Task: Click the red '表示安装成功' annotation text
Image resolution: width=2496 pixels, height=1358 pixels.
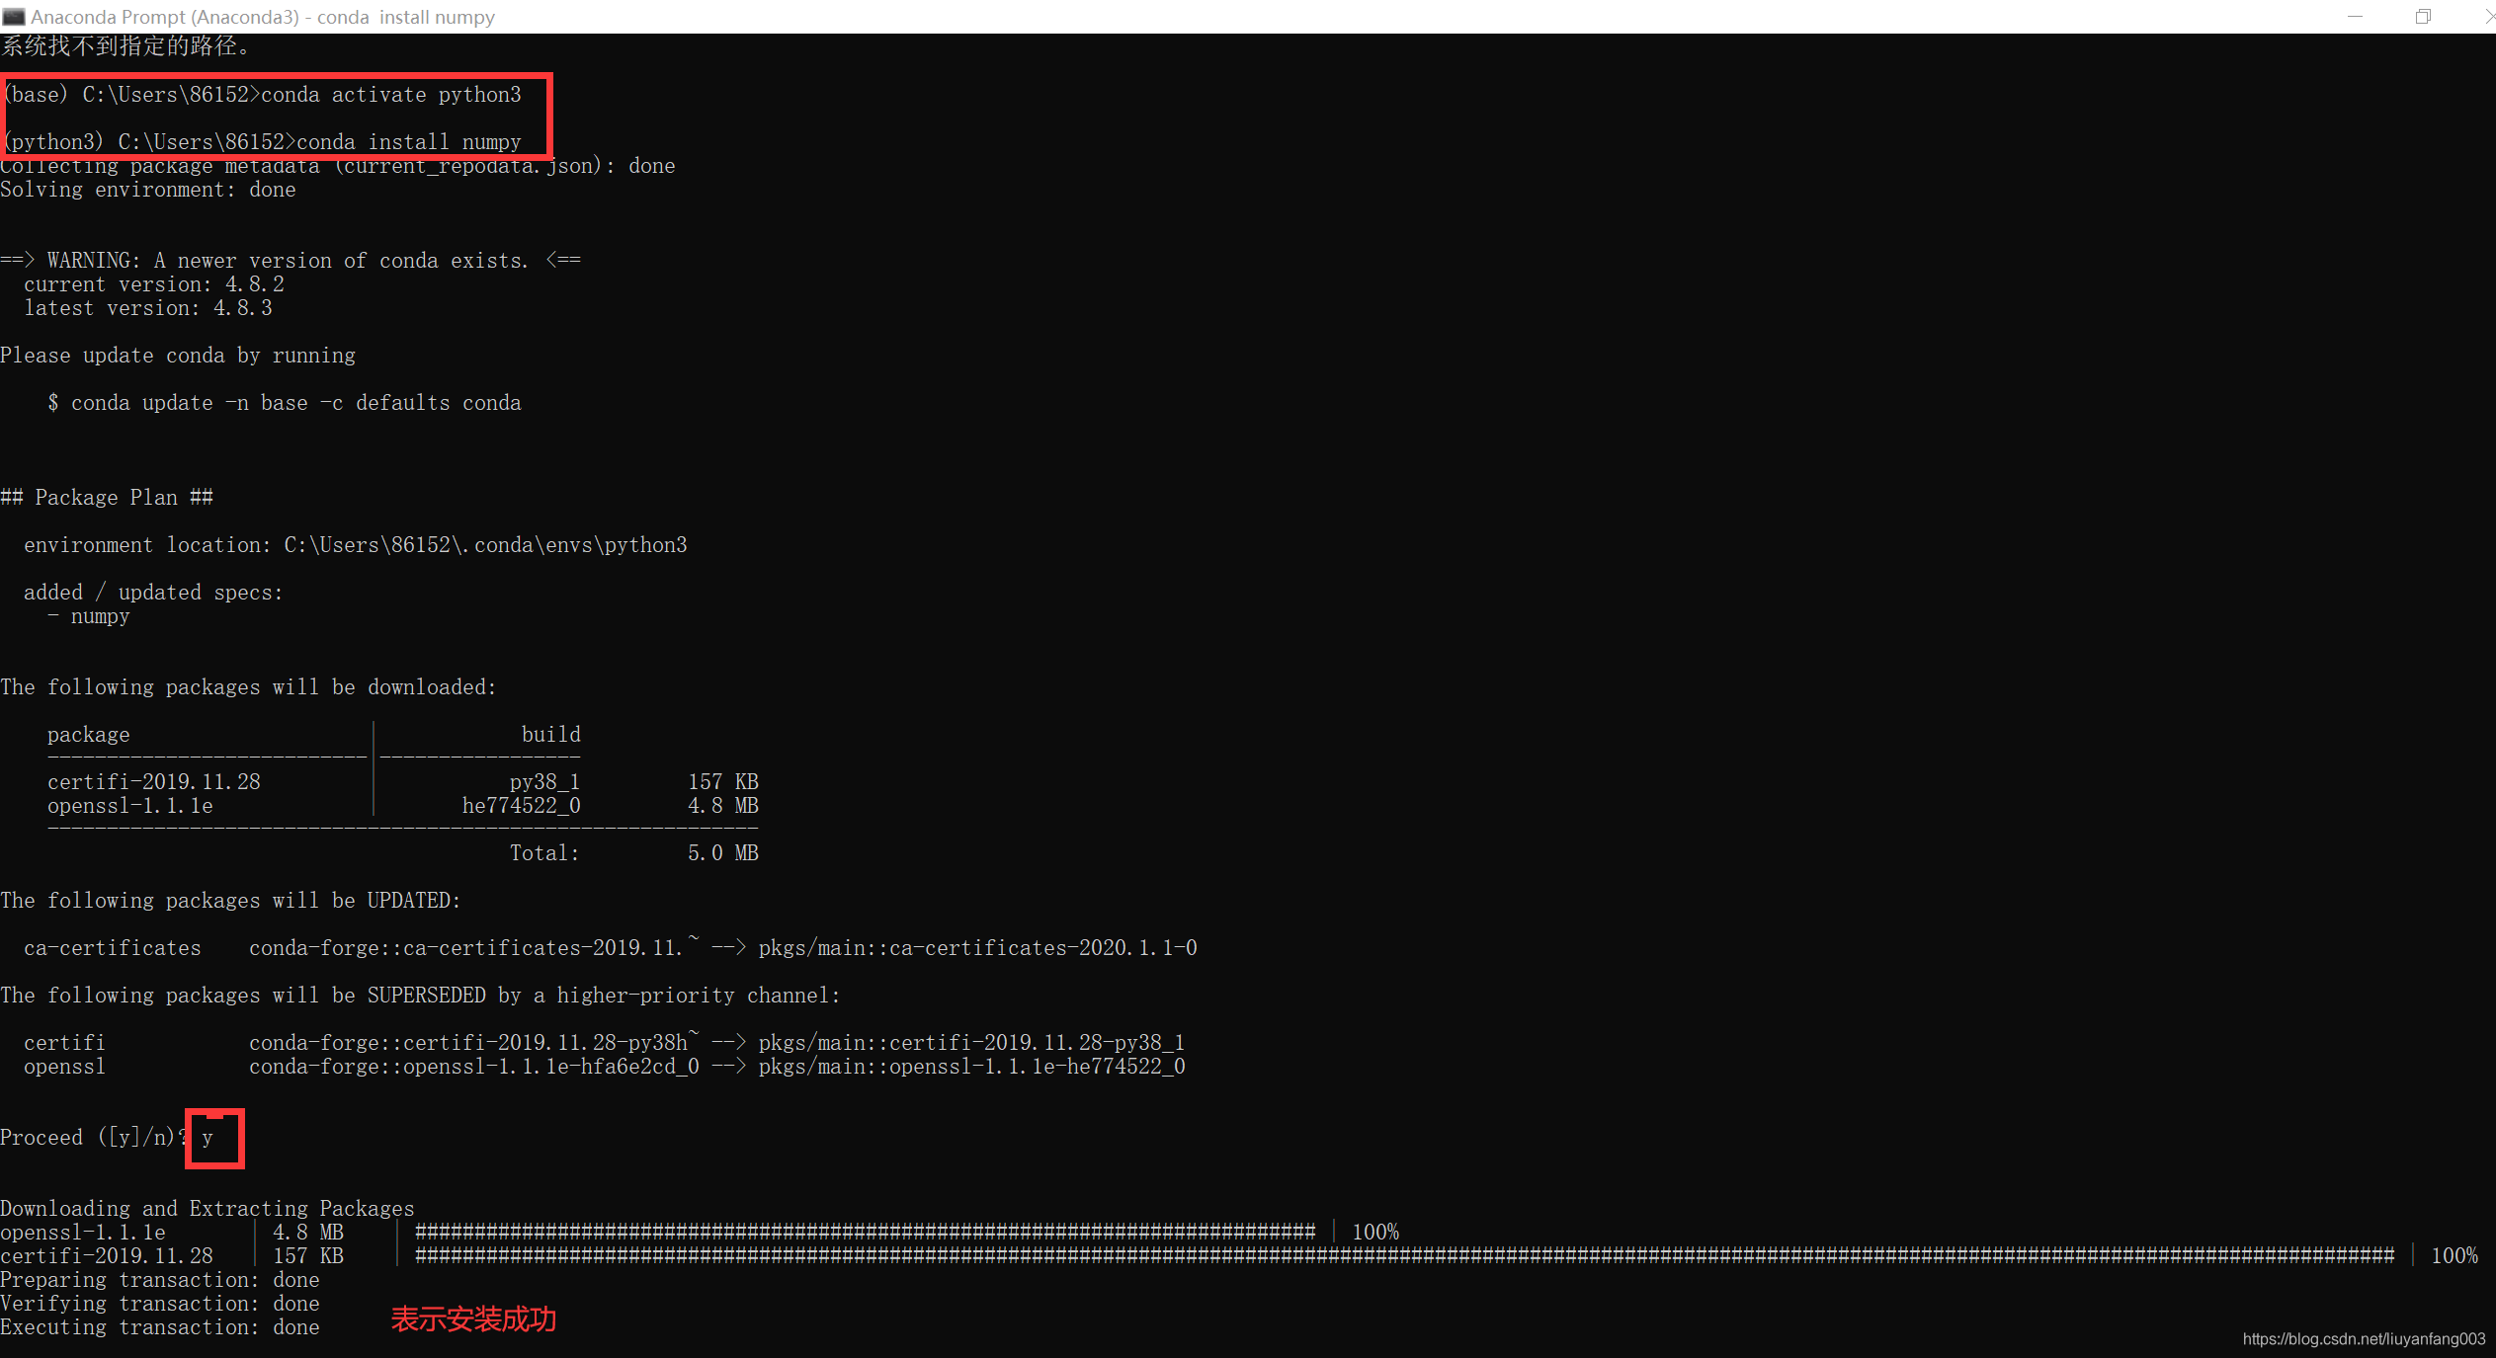Action: [473, 1318]
